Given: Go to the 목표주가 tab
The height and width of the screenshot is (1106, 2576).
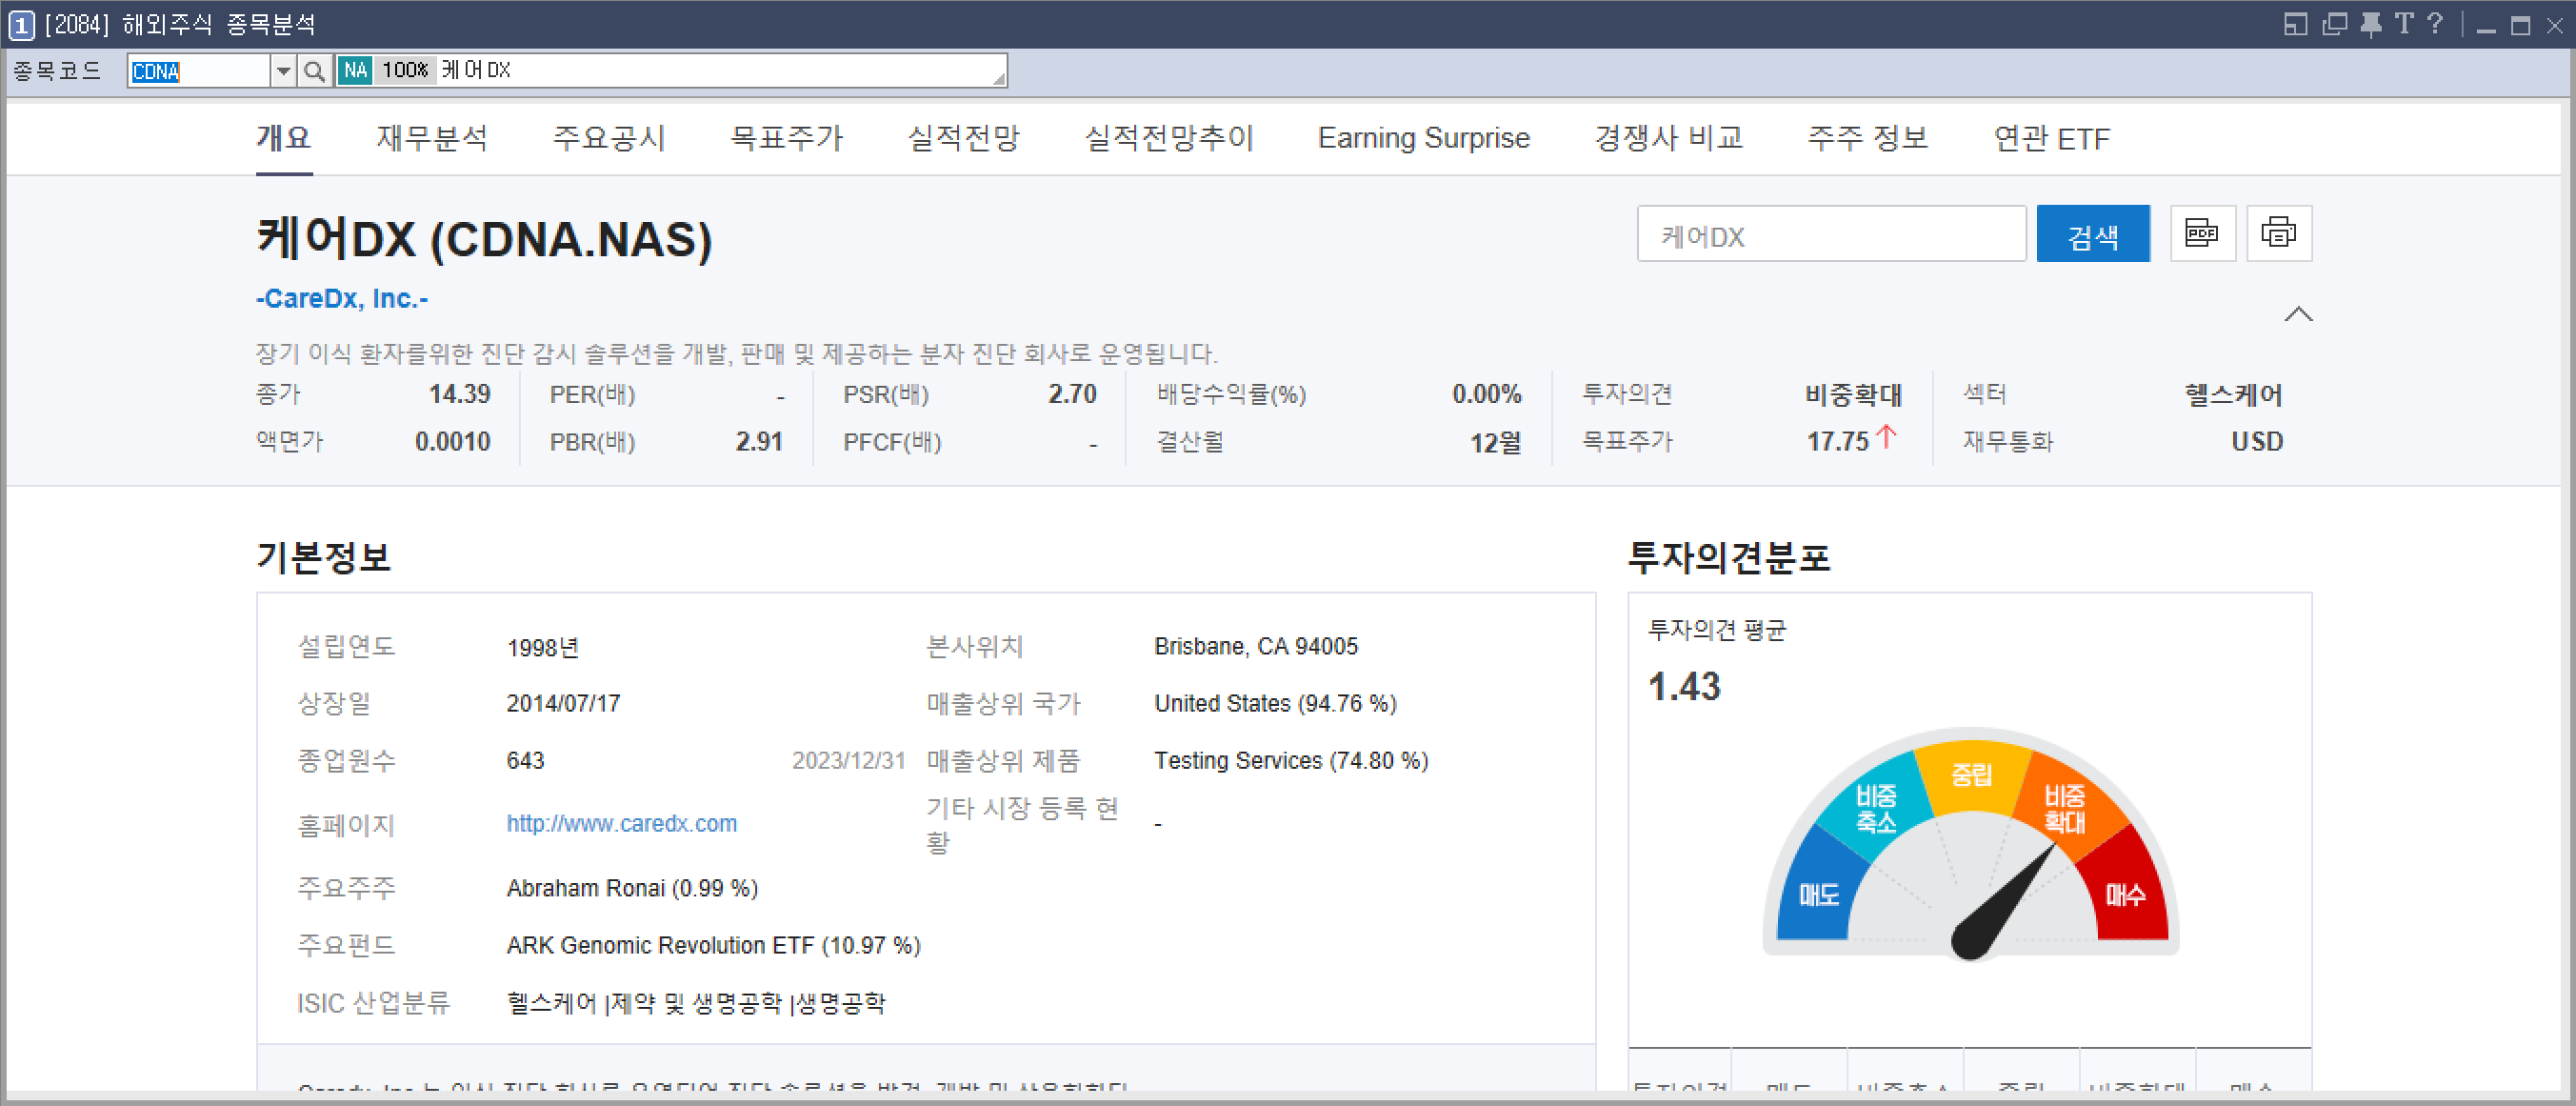Looking at the screenshot, I should click(787, 138).
